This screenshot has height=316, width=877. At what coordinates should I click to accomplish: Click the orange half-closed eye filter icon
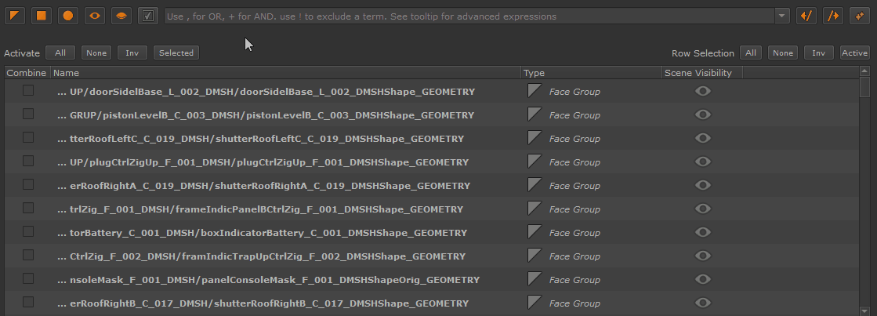tap(121, 16)
